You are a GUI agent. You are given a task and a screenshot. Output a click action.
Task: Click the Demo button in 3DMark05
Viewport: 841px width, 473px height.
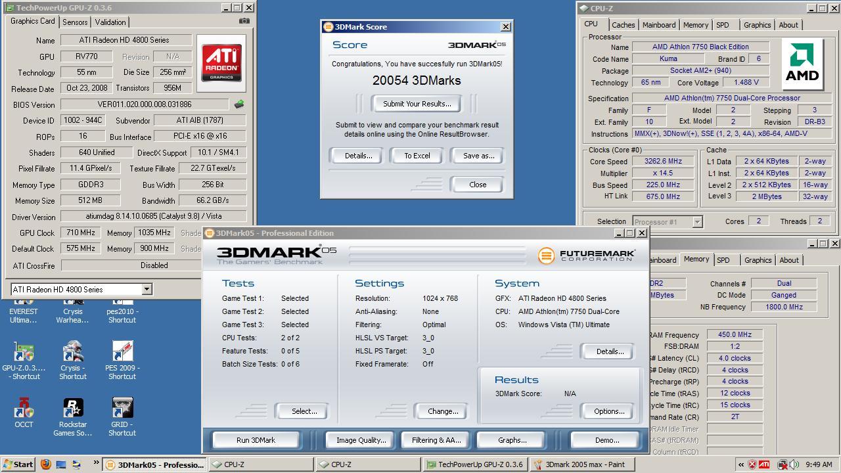click(604, 440)
